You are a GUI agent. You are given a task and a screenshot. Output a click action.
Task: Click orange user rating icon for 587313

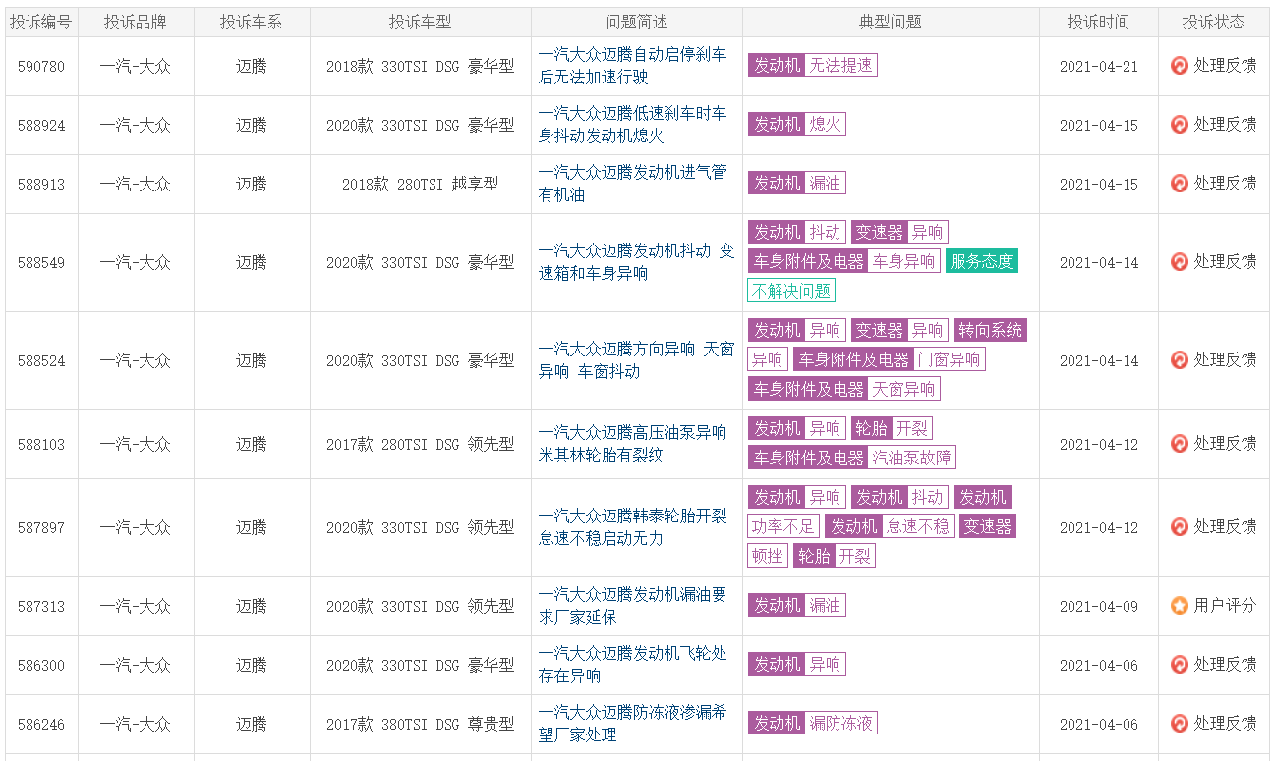point(1180,606)
